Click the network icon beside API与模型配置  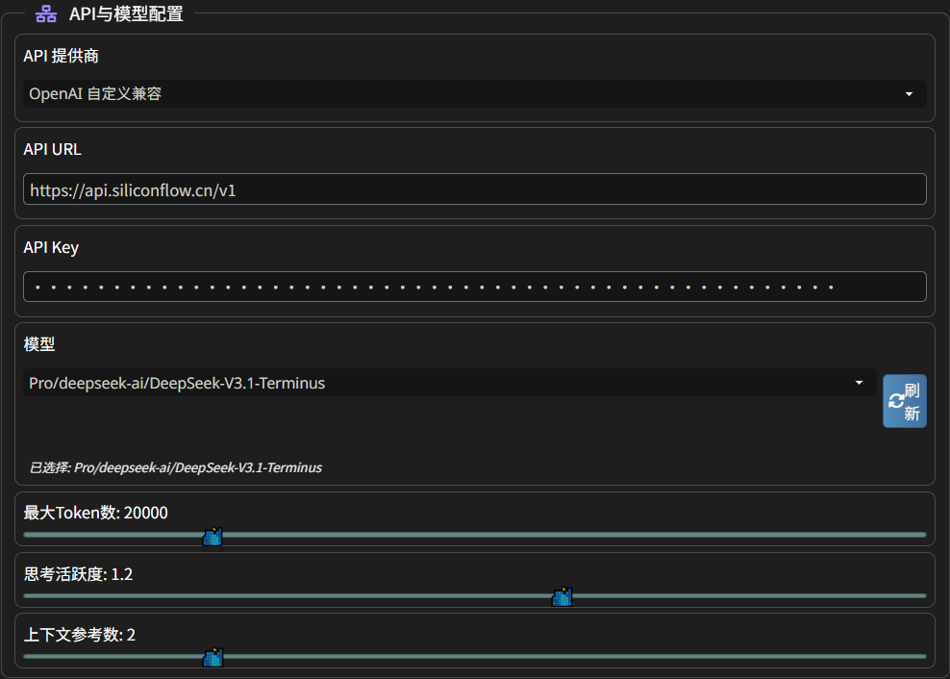point(45,14)
